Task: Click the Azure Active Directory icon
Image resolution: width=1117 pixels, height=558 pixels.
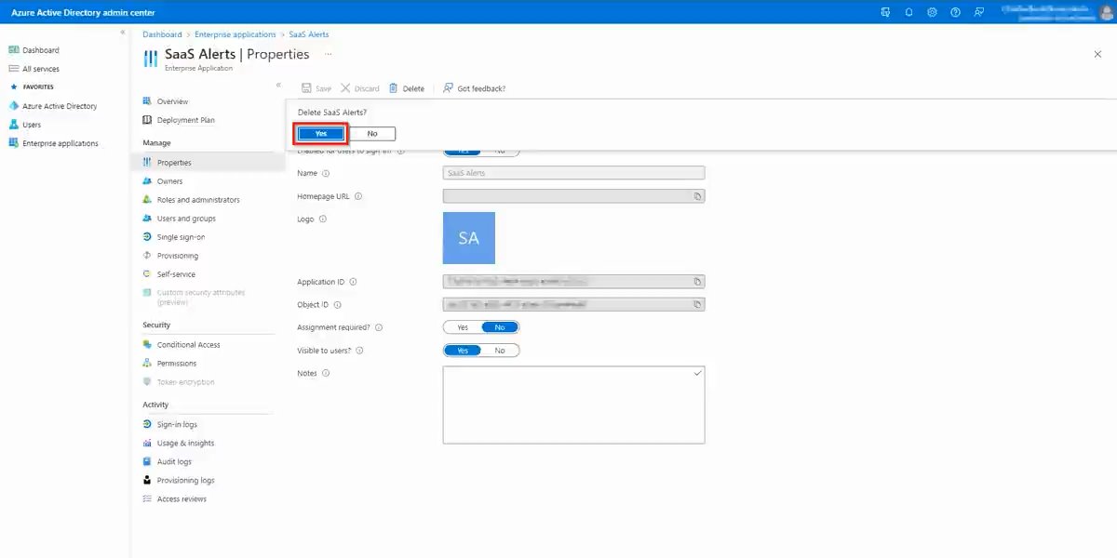Action: click(14, 106)
